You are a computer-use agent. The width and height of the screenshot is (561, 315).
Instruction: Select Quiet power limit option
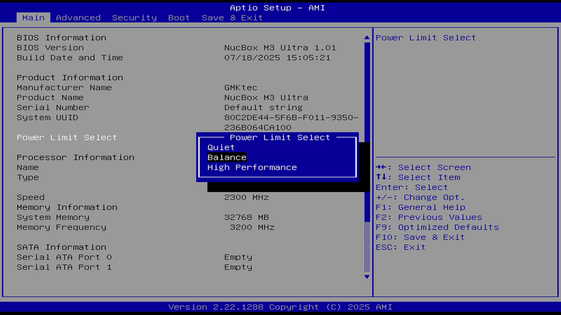click(221, 148)
